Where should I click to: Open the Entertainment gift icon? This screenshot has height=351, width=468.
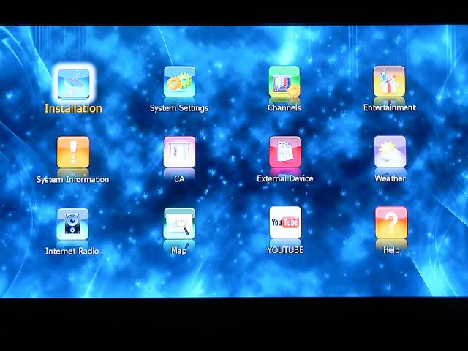[389, 81]
